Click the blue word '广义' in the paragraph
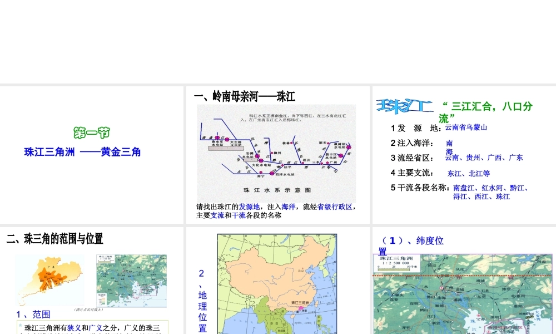Viewport: 556px width, 334px height. coord(96,328)
